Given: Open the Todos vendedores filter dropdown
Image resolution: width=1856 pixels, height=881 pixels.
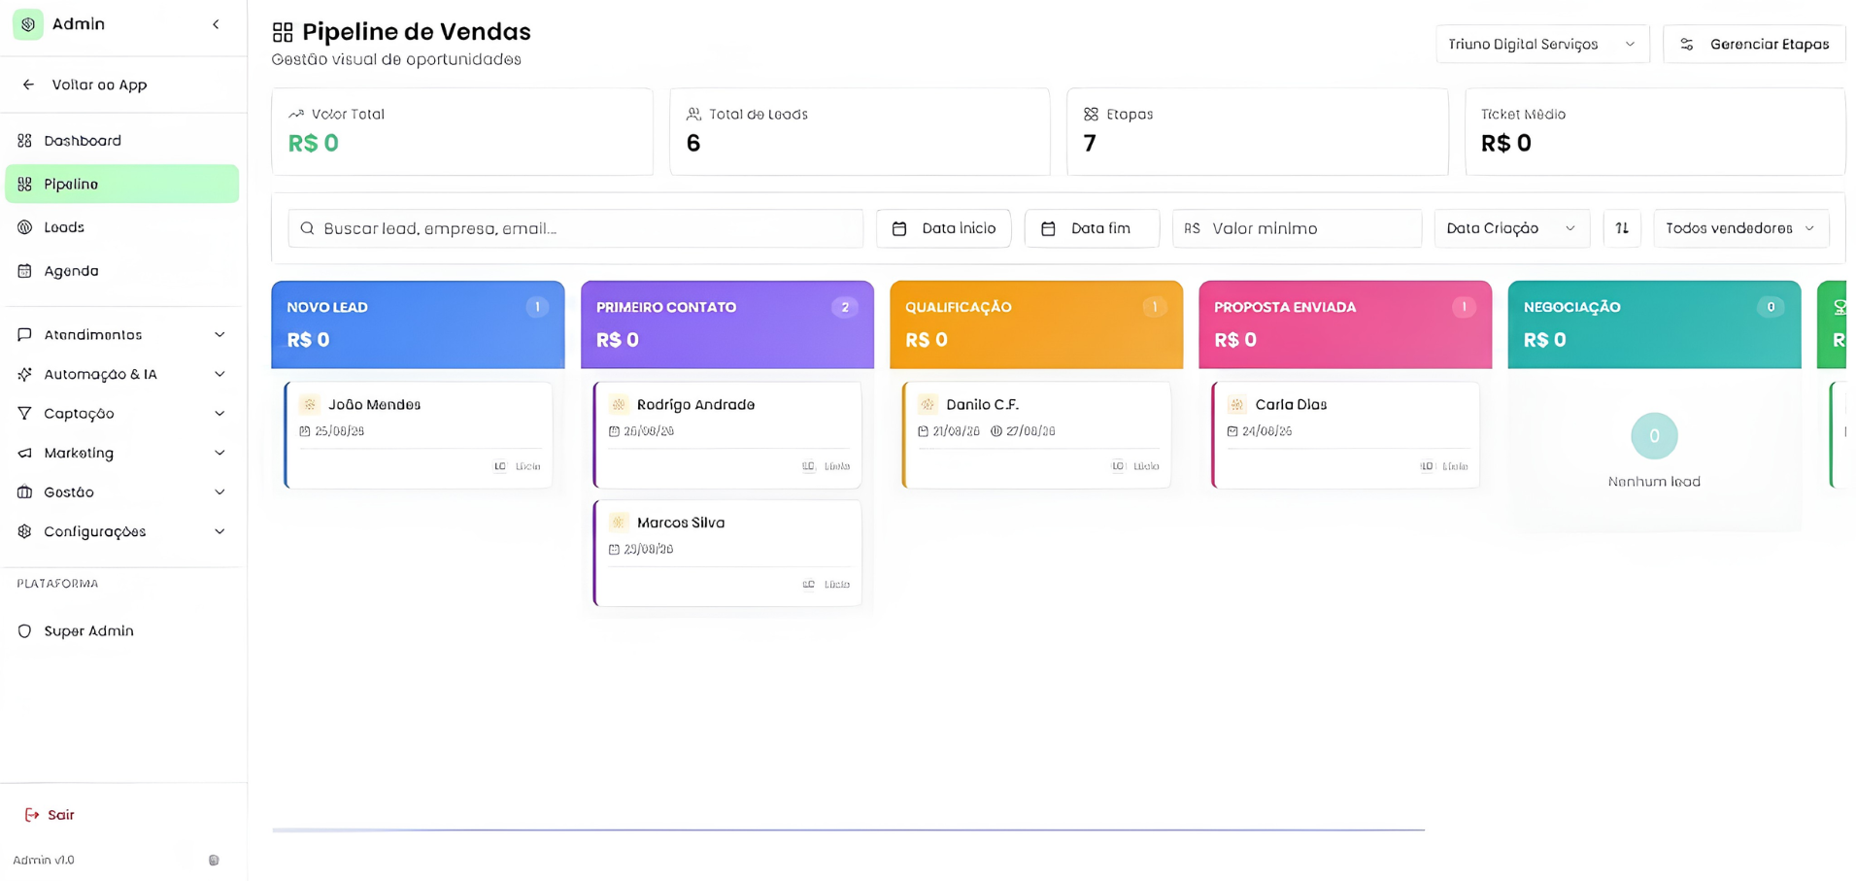Looking at the screenshot, I should [x=1740, y=228].
